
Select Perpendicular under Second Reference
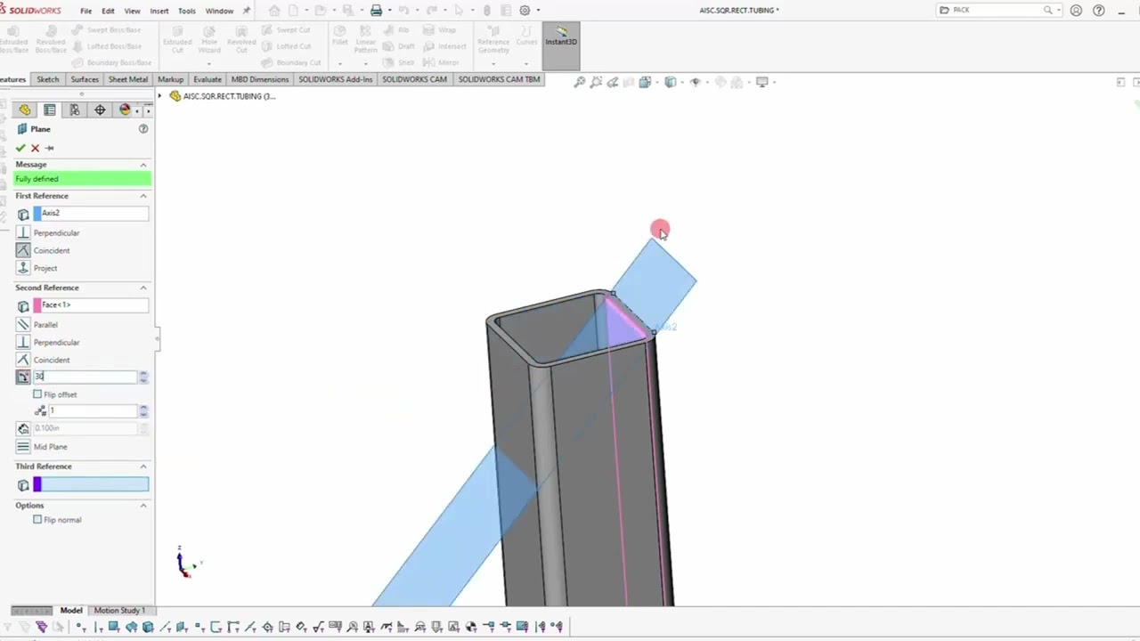(23, 343)
